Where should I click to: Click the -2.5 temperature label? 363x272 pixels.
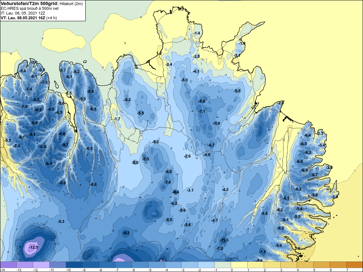[196, 57]
